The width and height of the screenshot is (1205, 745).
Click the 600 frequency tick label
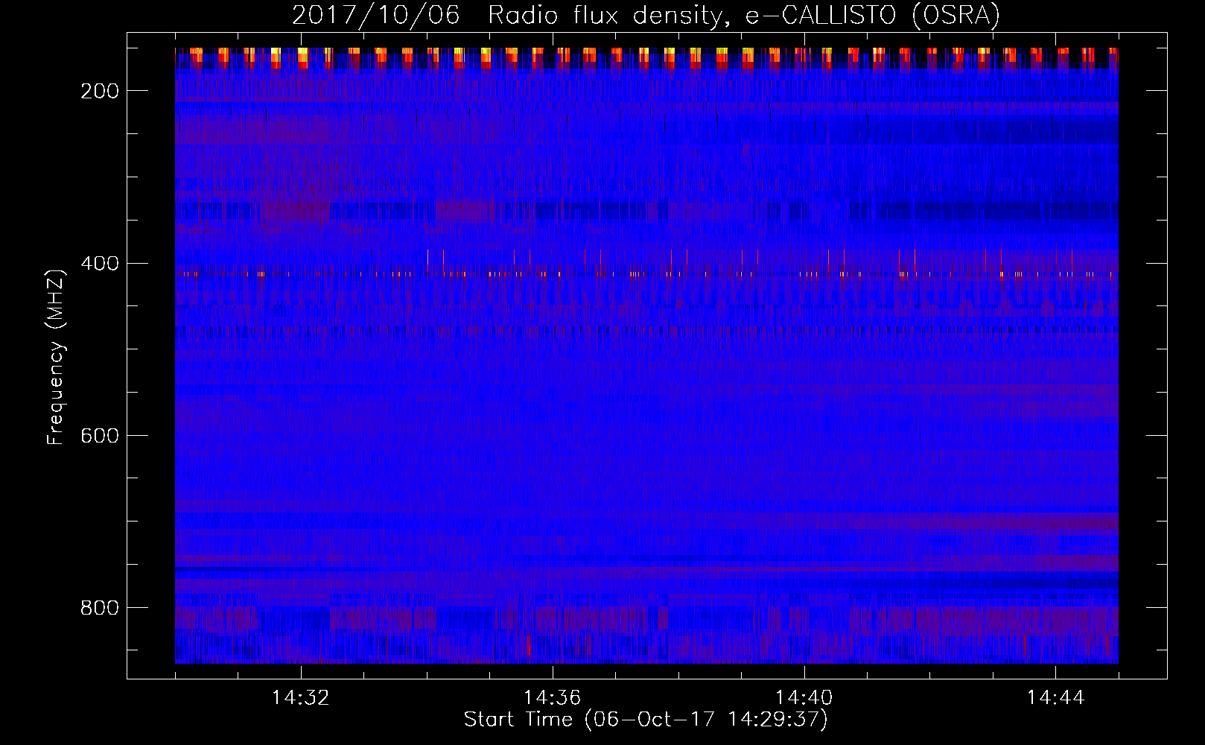[x=100, y=436]
